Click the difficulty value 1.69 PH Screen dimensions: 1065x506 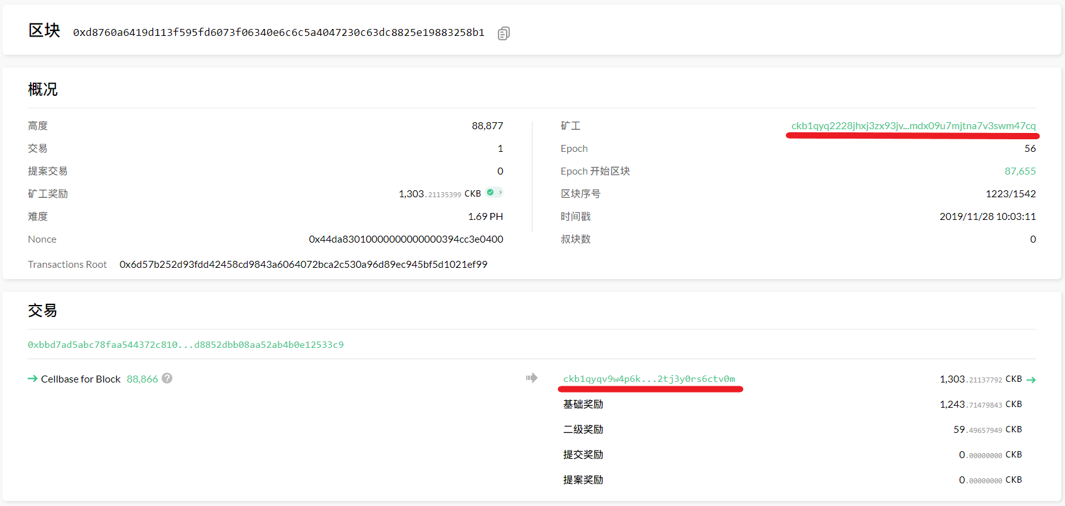point(485,217)
